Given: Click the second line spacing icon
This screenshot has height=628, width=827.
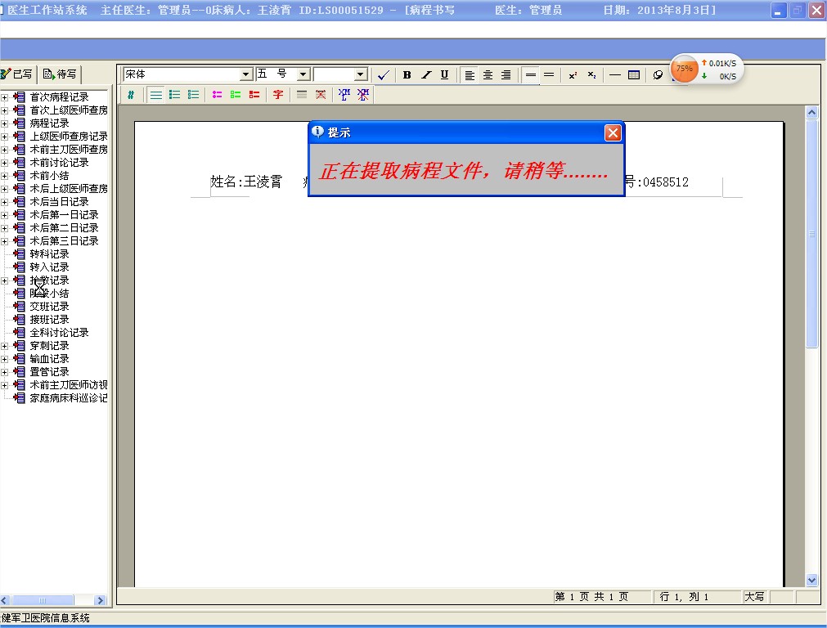Looking at the screenshot, I should click(549, 75).
